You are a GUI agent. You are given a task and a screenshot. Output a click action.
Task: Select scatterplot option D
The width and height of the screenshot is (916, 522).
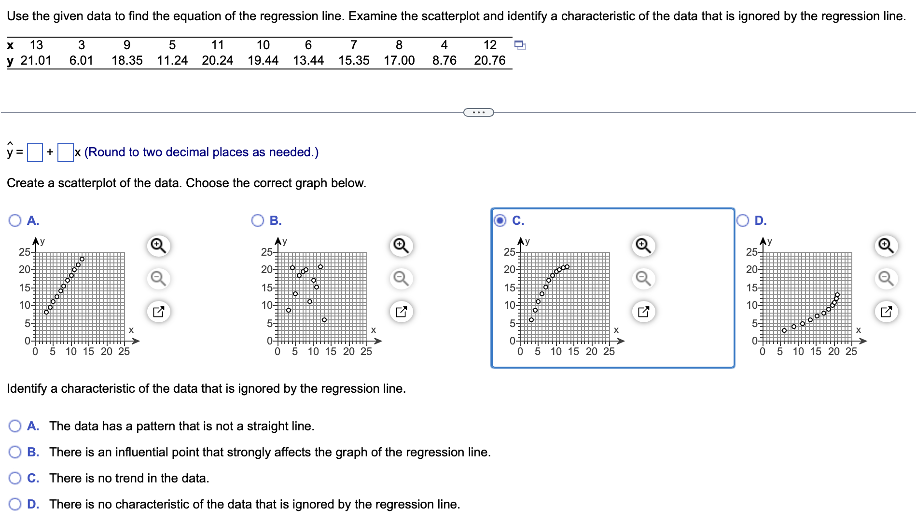click(743, 220)
